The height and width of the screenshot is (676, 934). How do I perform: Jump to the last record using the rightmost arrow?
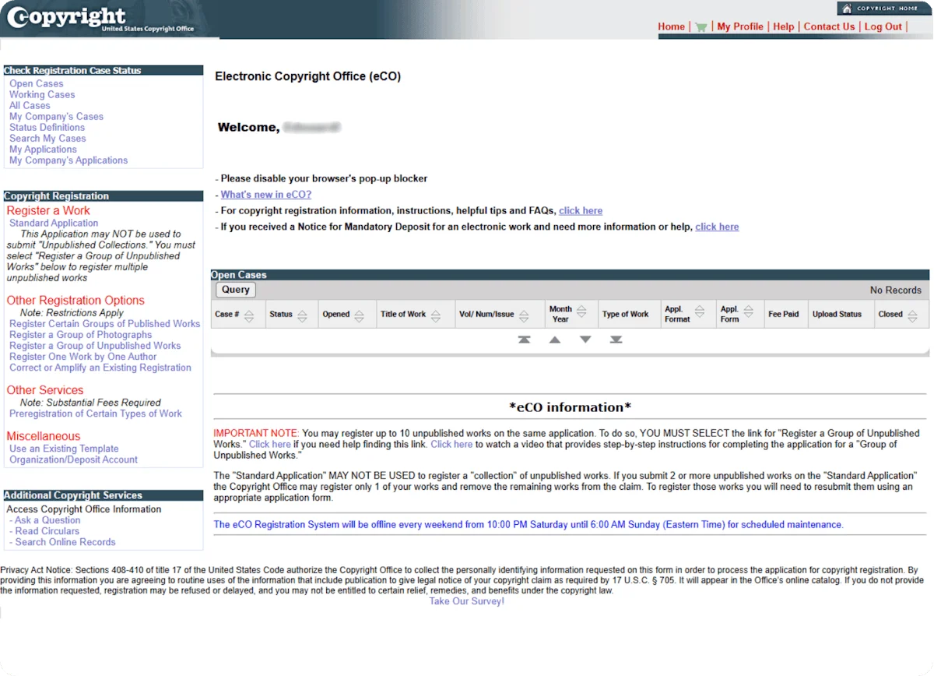click(616, 340)
